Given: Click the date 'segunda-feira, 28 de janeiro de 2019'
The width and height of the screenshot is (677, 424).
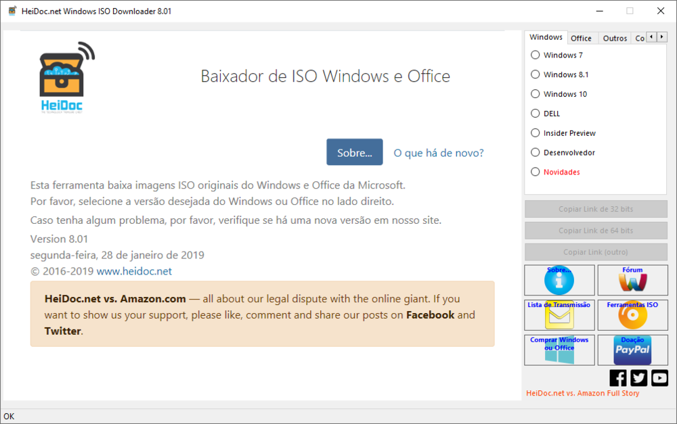Looking at the screenshot, I should [x=117, y=255].
